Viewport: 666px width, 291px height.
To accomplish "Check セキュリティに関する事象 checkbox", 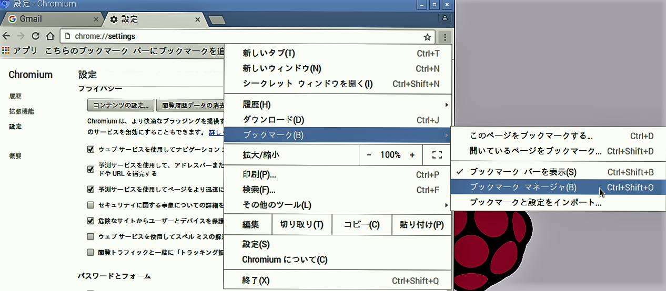I will [90, 205].
